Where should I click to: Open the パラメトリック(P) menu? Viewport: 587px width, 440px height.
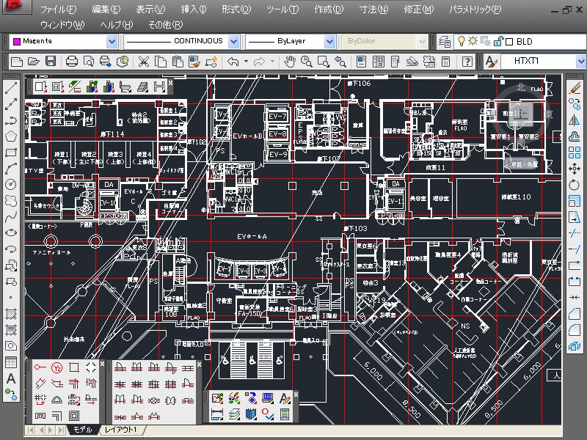click(475, 10)
